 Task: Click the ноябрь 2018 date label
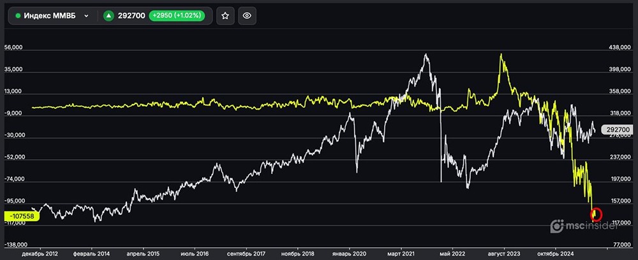click(x=298, y=253)
